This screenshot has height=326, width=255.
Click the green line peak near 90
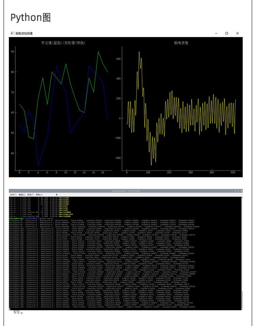click(x=98, y=52)
